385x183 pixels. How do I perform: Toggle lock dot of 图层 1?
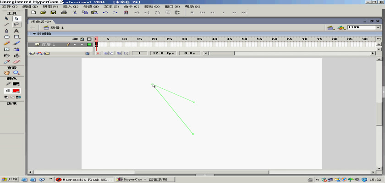pyautogui.click(x=82, y=44)
